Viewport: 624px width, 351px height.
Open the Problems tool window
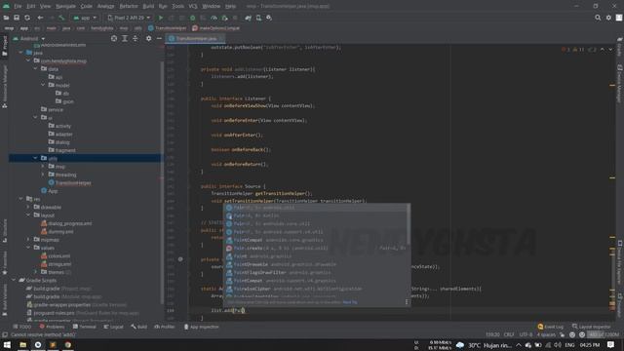[x=52, y=327]
